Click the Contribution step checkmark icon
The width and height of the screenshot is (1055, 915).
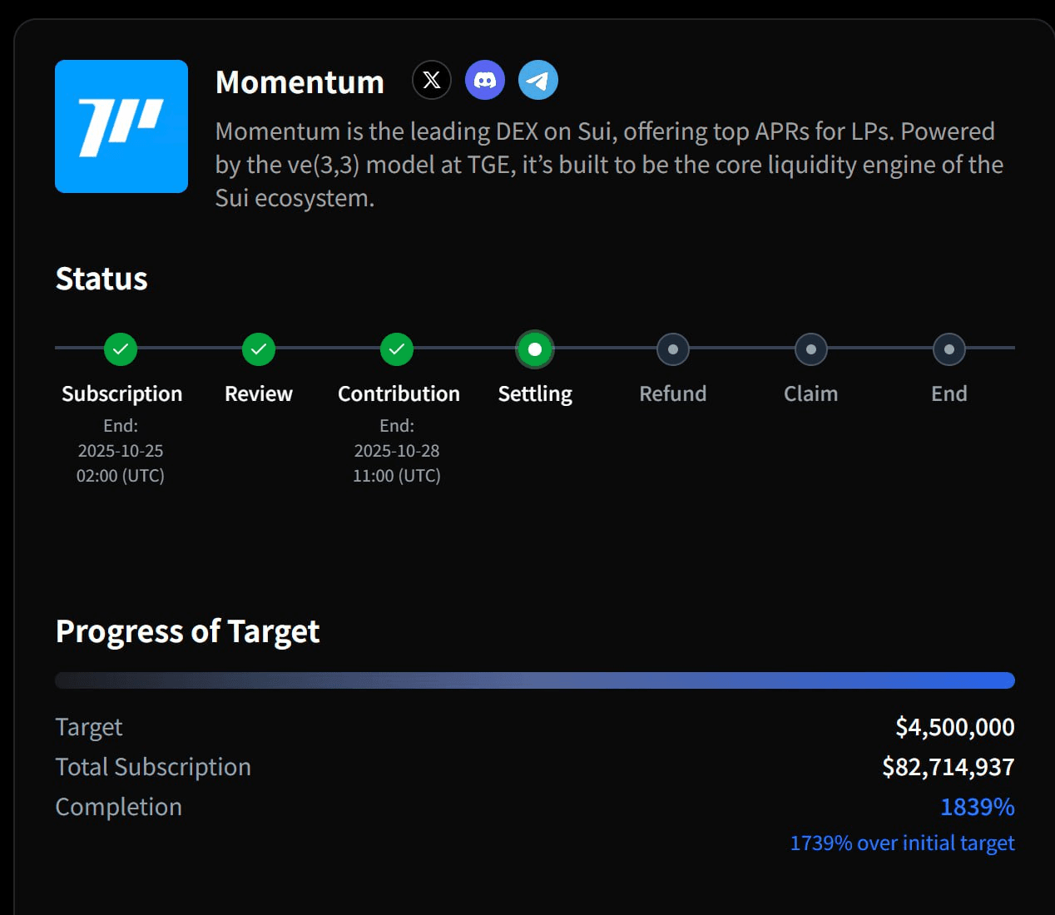(x=397, y=349)
